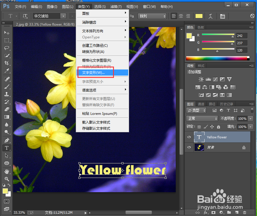The height and width of the screenshot is (216, 257).
Task: Select the Blur tool
Action: pos(6,124)
